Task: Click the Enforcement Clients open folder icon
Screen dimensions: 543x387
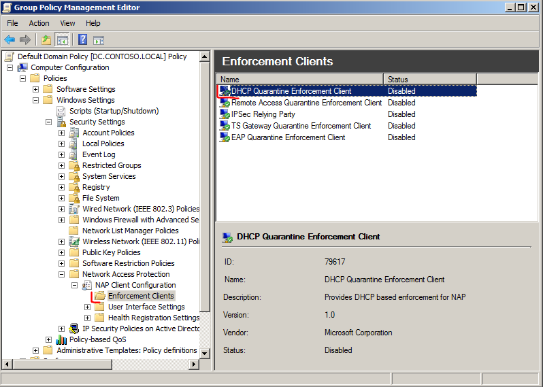Action: click(x=100, y=296)
